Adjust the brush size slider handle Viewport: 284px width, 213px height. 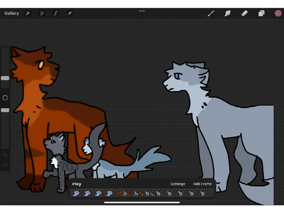[x=5, y=78]
